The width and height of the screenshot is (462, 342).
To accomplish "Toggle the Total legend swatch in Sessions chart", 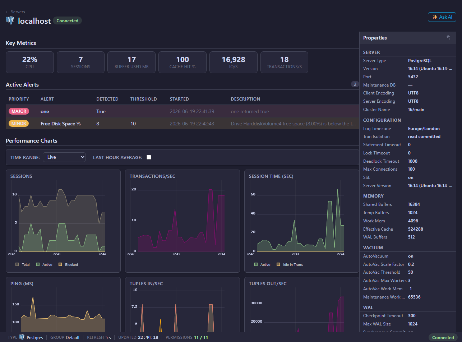I will (x=17, y=264).
